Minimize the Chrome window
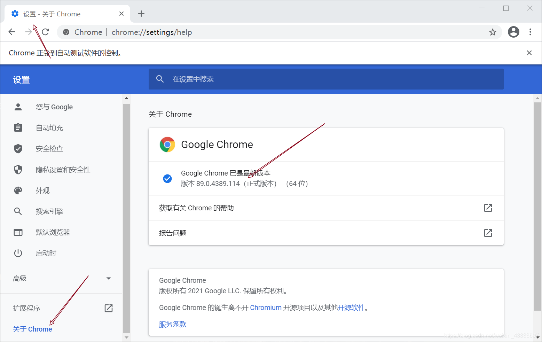Viewport: 542px width, 342px height. [482, 8]
